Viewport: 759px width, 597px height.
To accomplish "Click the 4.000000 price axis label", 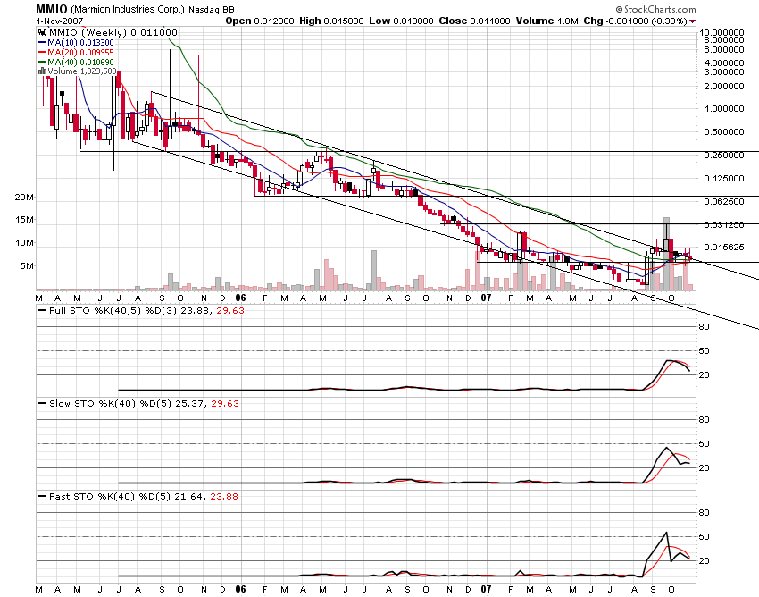I will (x=723, y=63).
